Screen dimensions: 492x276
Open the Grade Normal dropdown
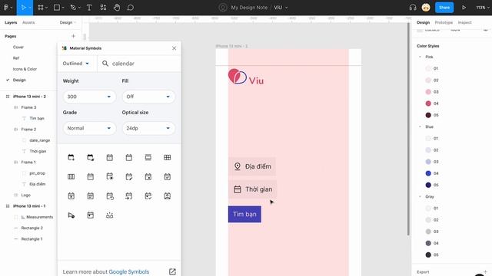coord(89,128)
